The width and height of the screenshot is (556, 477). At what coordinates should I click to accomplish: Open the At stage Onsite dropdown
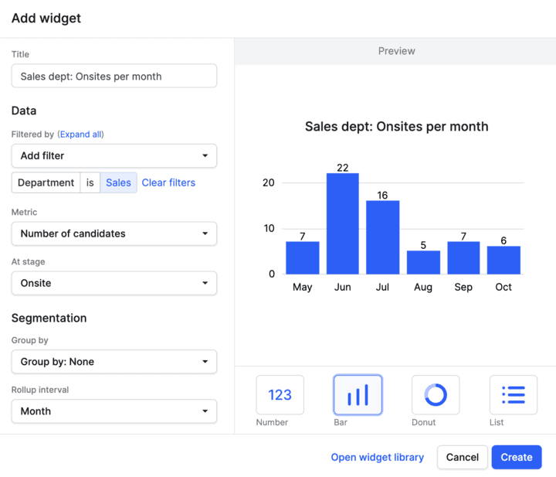coord(114,283)
